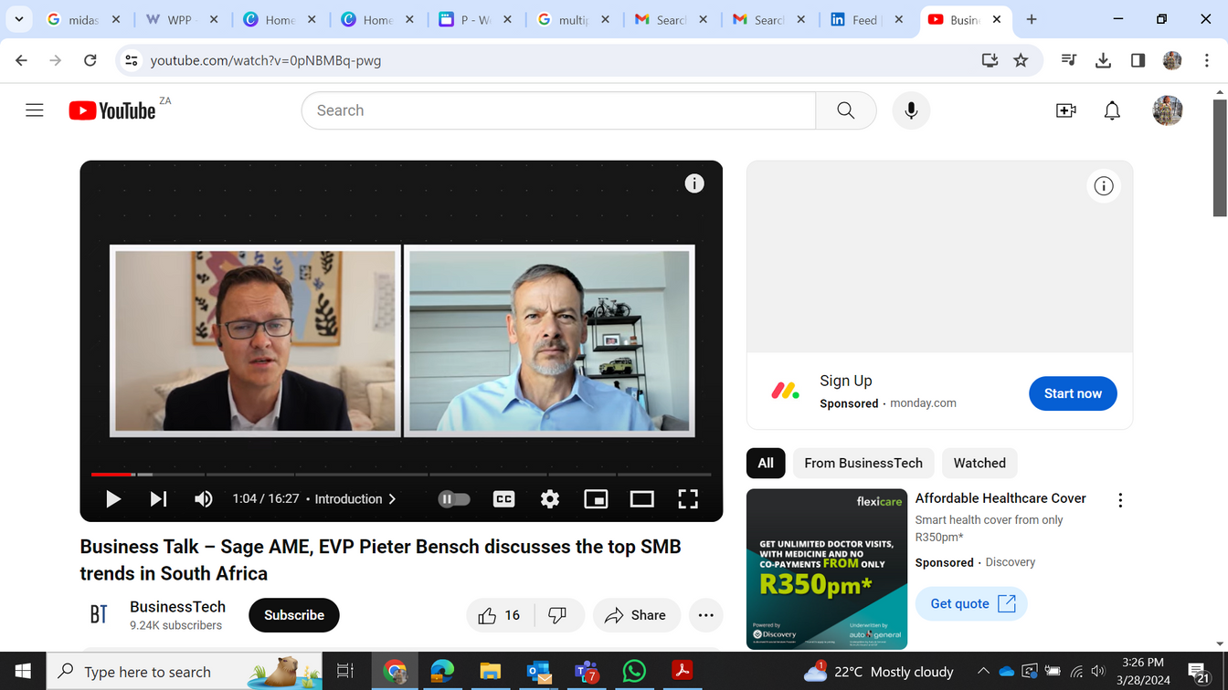The image size is (1228, 690).
Task: Open the Chrome tab search dropdown arrow
Action: 19,19
